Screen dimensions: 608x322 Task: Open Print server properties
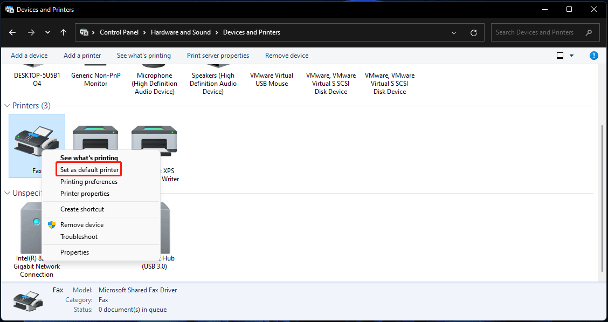pyautogui.click(x=218, y=56)
